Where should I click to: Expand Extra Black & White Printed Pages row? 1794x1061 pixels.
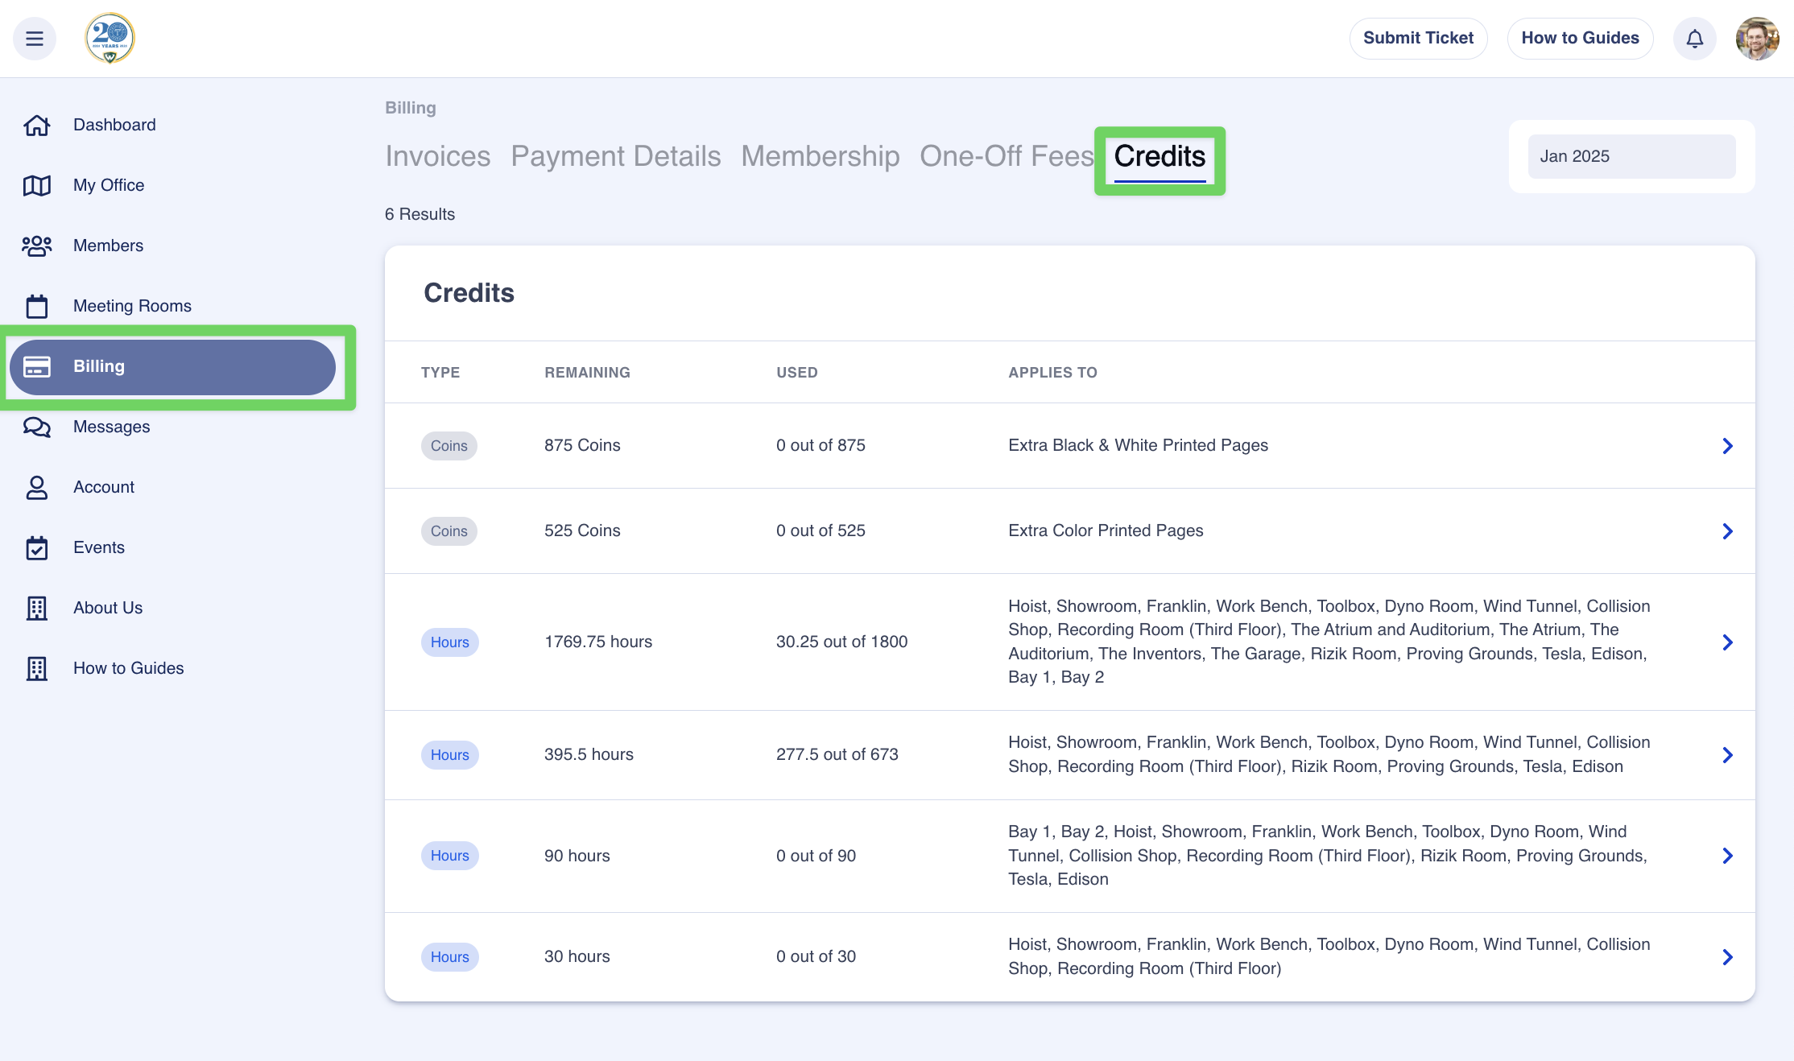click(1727, 446)
